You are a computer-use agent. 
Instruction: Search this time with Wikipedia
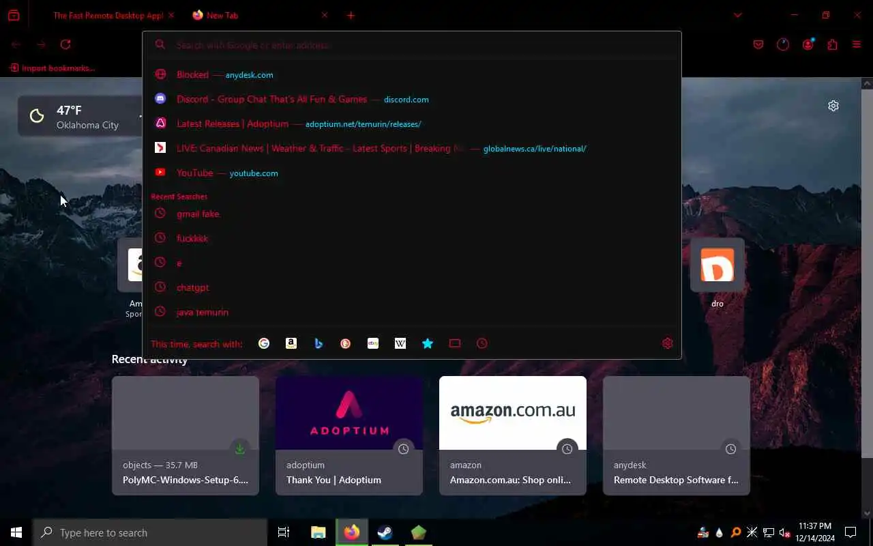[x=400, y=343]
